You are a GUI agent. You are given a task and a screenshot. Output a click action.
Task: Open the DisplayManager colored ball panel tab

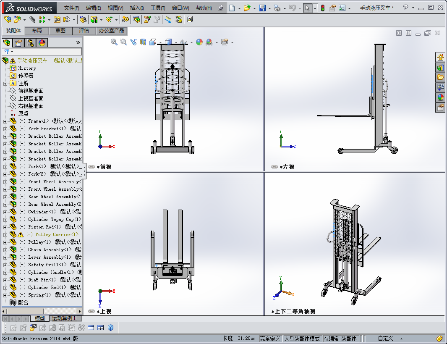click(x=41, y=42)
